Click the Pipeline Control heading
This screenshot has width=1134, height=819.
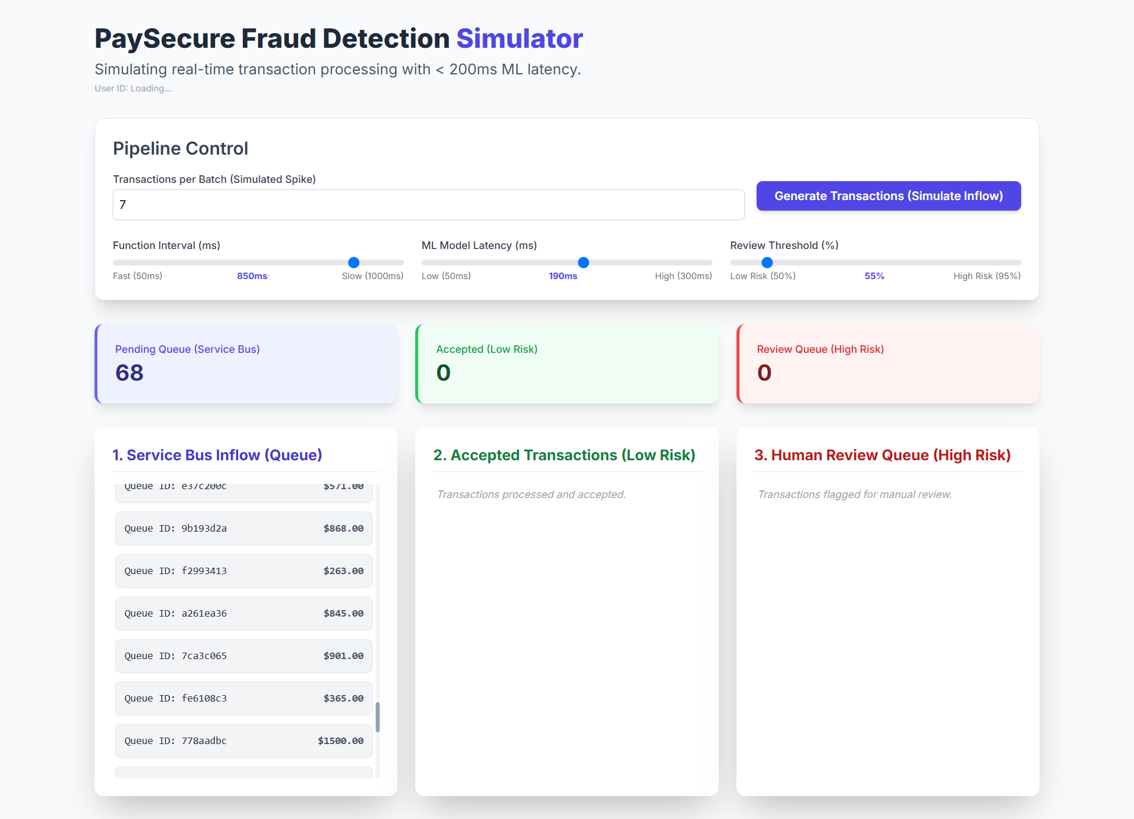pyautogui.click(x=180, y=149)
